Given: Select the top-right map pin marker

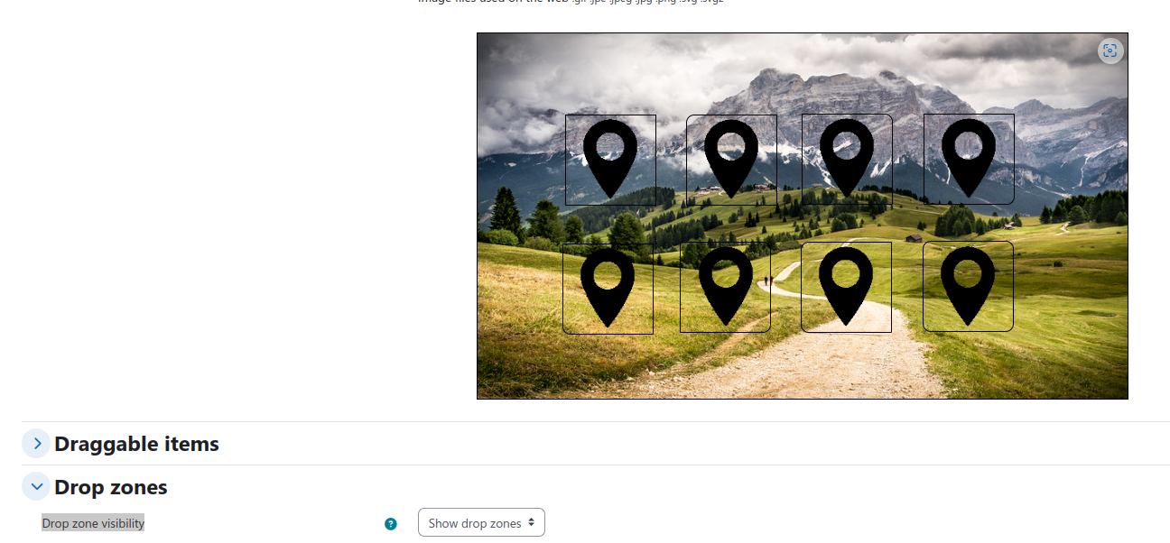Looking at the screenshot, I should [969, 159].
